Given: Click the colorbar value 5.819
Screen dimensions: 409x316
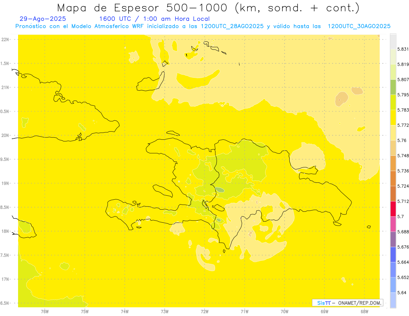Looking at the screenshot, I should pyautogui.click(x=403, y=64).
